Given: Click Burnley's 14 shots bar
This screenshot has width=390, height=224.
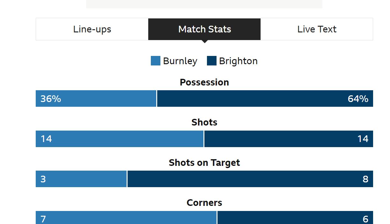Looking at the screenshot, I should [120, 139].
